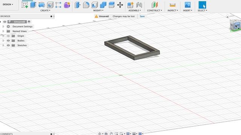Click the Look At camera icon
The width and height of the screenshot is (241, 135).
pos(106,134)
